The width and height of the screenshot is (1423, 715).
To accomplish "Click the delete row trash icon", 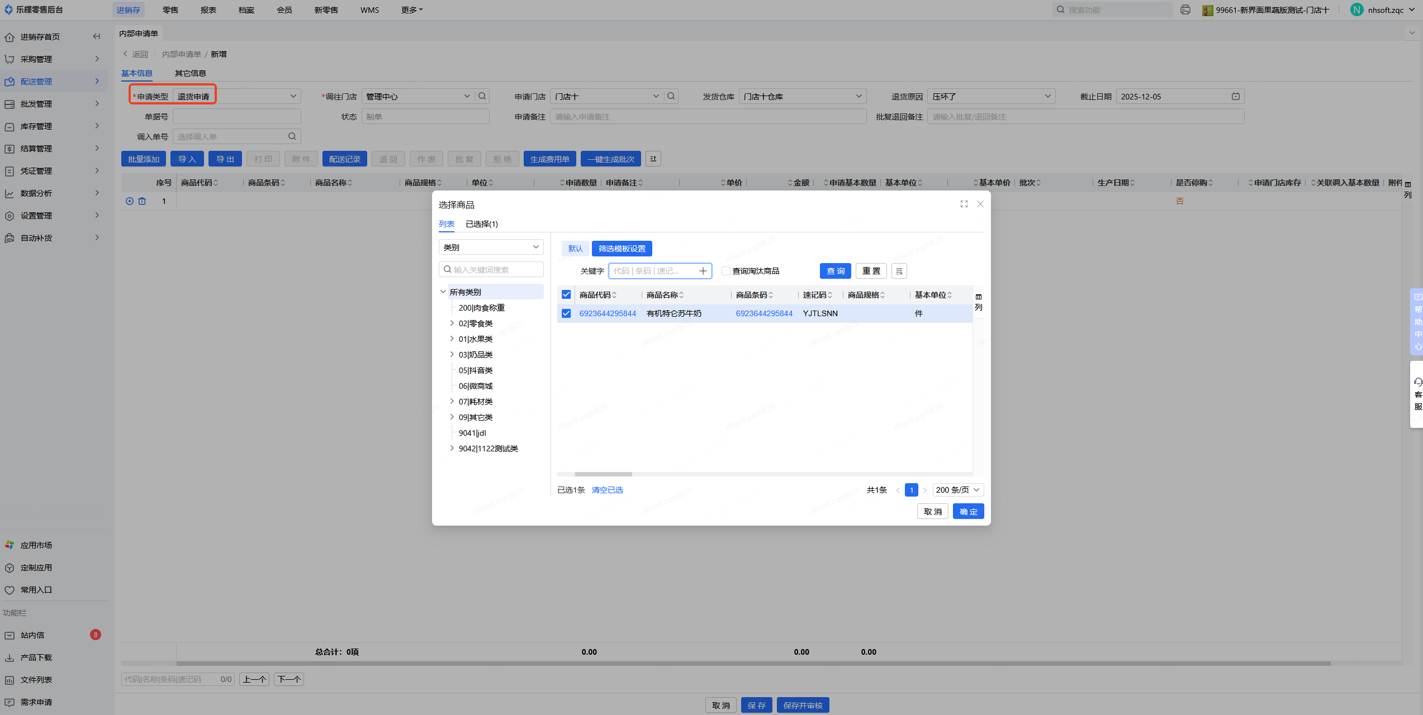I will 142,201.
